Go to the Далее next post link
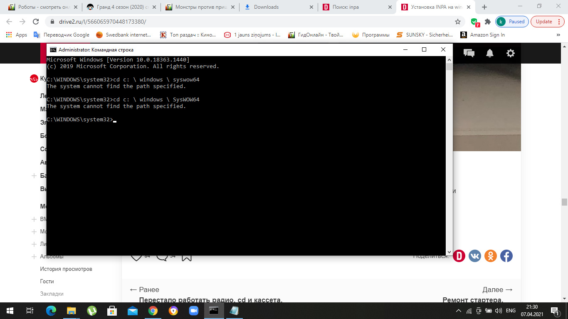 click(x=497, y=290)
